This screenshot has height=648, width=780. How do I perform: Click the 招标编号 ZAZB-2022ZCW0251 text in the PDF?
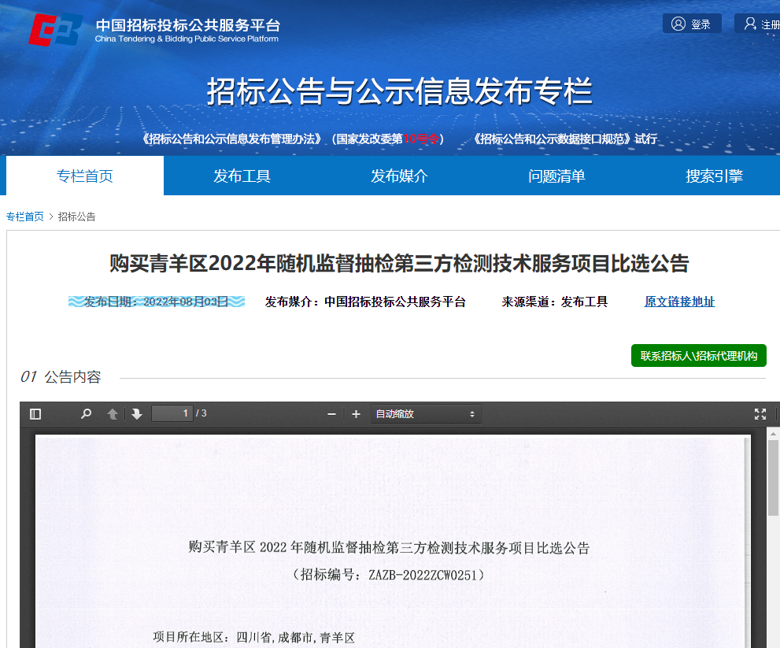(388, 575)
